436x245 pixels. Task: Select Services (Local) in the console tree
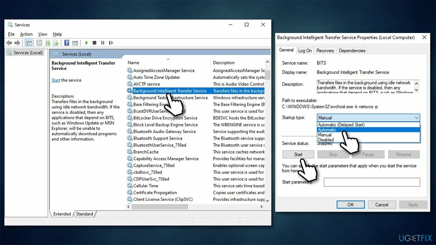tap(25, 53)
